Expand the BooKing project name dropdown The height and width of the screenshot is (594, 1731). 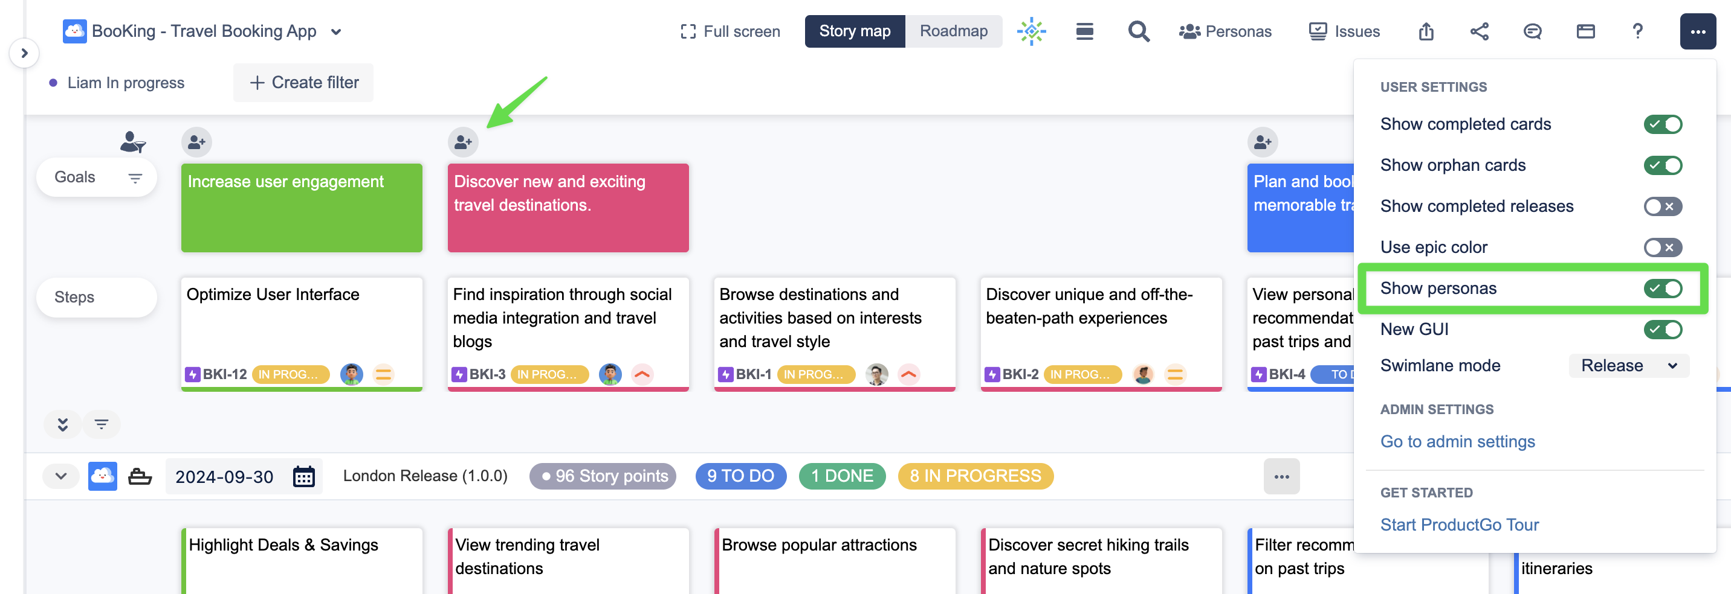click(337, 31)
